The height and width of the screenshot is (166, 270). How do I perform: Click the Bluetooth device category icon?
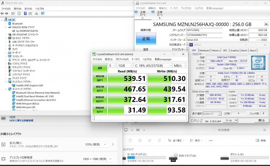[x=10, y=23]
